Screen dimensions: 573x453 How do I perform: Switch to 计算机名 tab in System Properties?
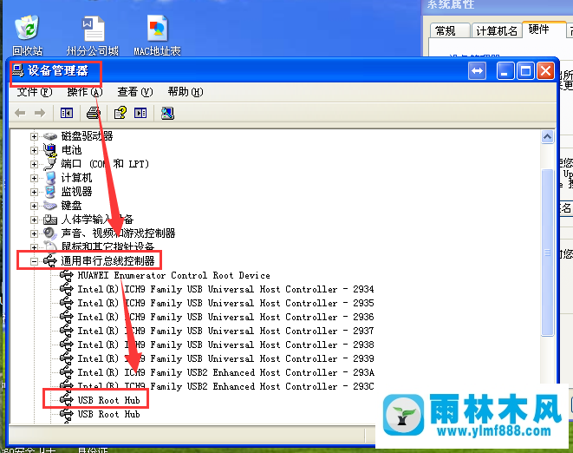pos(497,30)
